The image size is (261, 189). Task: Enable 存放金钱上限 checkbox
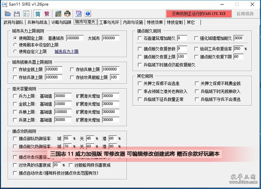[x=15, y=69]
